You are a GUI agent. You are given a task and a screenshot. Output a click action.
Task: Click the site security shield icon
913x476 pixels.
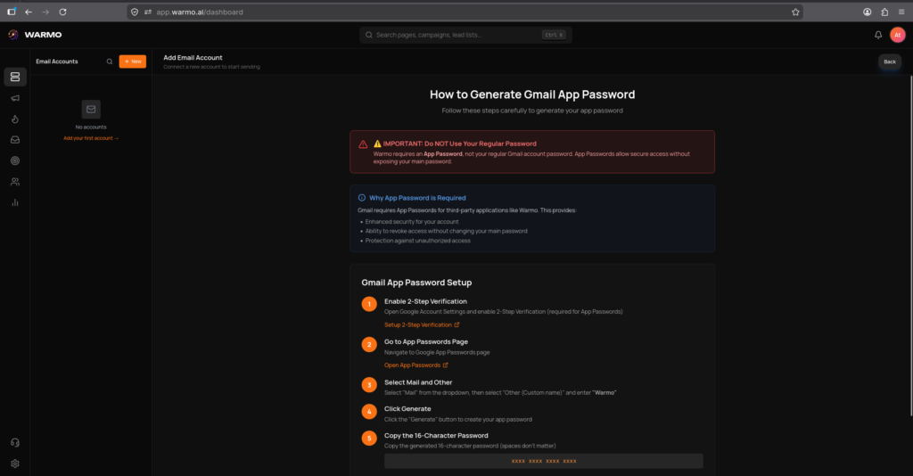[135, 12]
